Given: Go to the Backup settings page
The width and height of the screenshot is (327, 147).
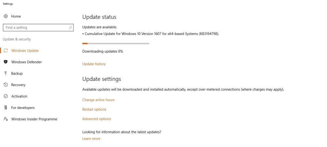Looking at the screenshot, I should pyautogui.click(x=17, y=73).
